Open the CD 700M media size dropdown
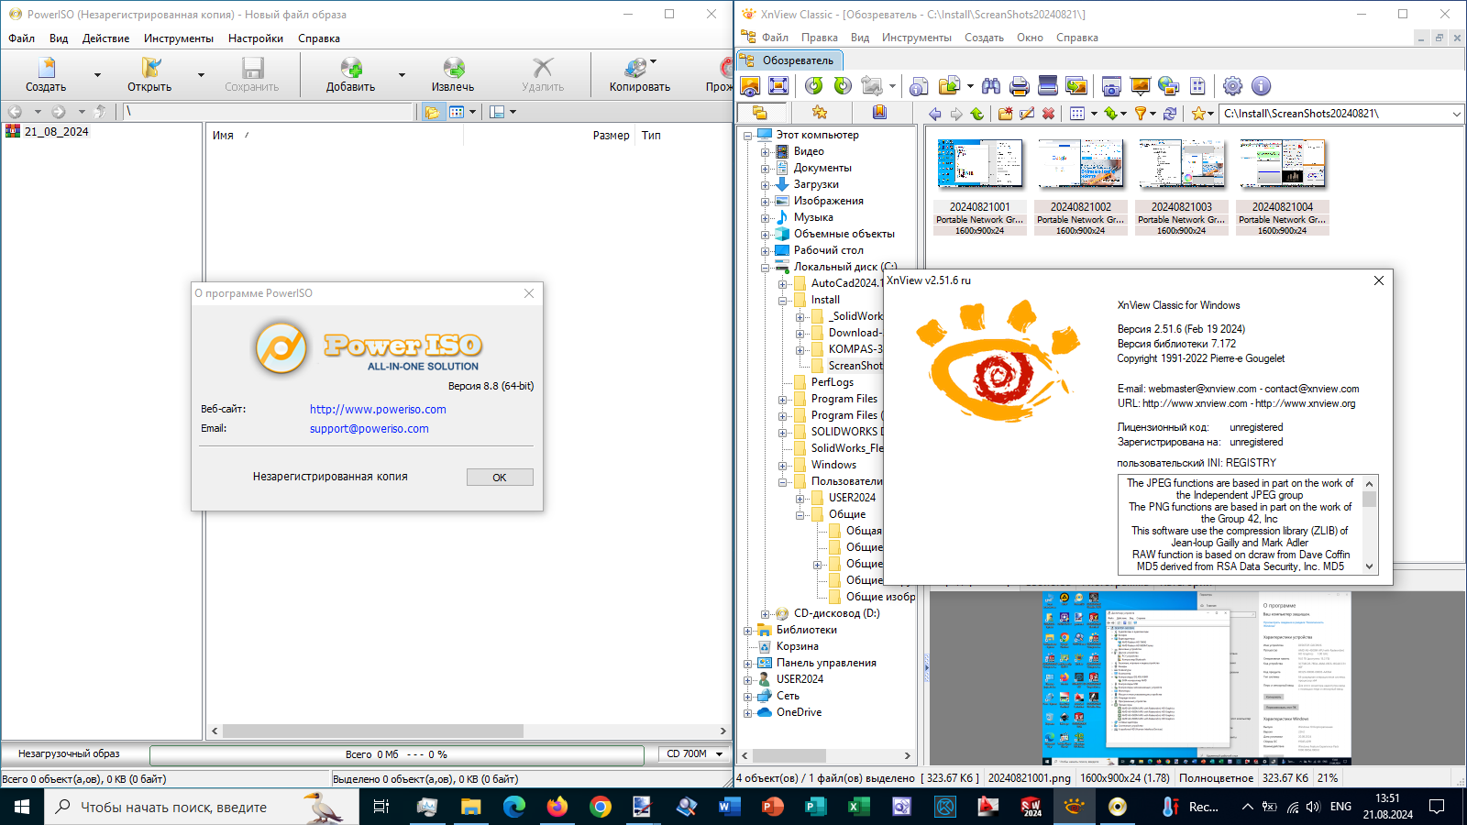Image resolution: width=1467 pixels, height=825 pixels. coord(719,753)
